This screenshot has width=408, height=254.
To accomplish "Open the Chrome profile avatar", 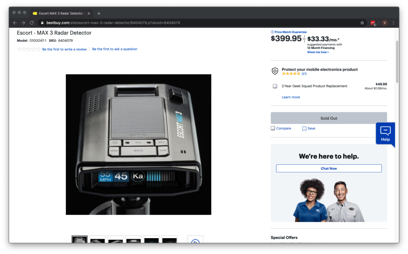I will coord(384,23).
